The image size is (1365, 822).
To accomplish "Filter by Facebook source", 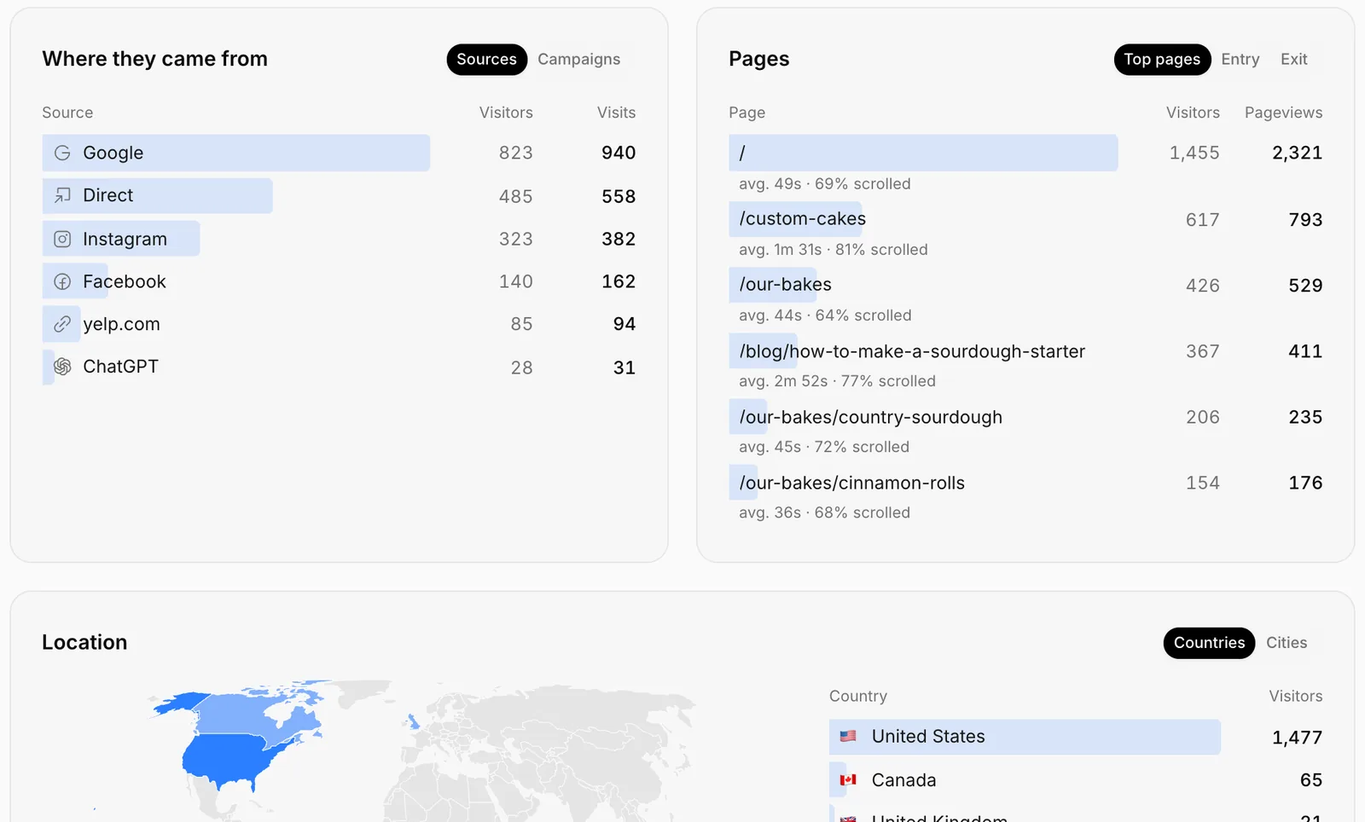I will (x=339, y=281).
